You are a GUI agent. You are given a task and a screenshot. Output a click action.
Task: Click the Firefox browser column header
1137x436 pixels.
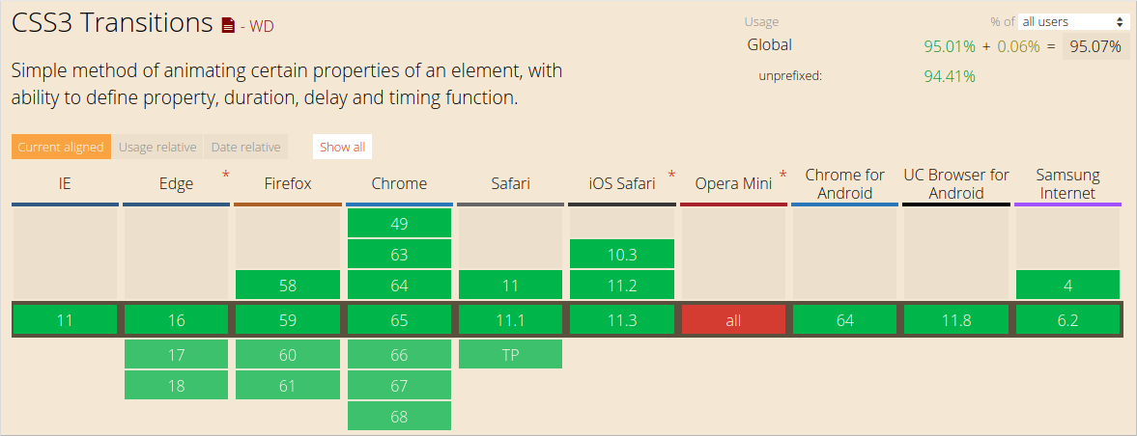(x=288, y=183)
